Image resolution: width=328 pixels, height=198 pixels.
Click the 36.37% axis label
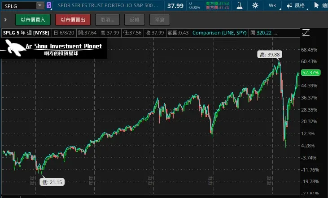point(309,98)
